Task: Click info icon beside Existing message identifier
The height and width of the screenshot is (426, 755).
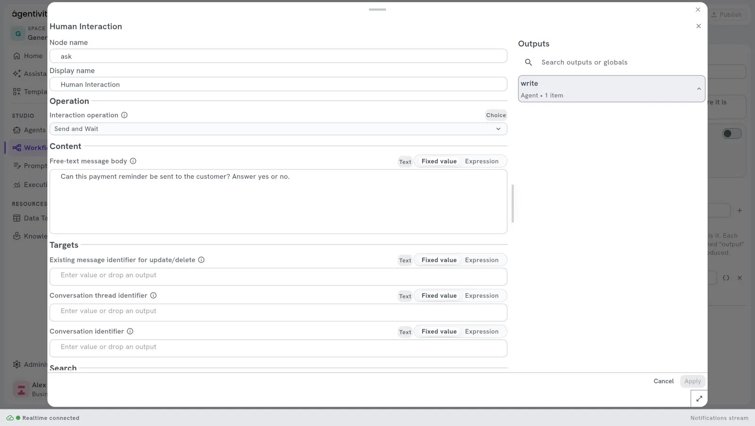Action: 201,260
